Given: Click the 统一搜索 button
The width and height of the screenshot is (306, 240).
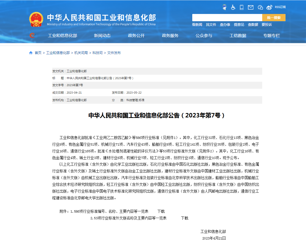Looking at the screenshot, I should click(x=274, y=18).
